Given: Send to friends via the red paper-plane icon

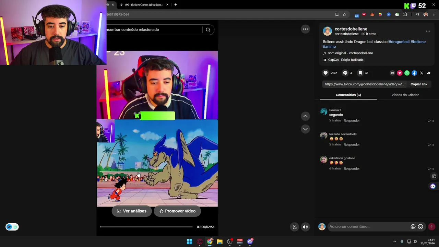Looking at the screenshot, I should point(400,73).
